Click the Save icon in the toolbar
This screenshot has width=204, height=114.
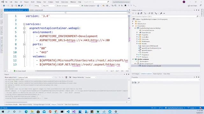19,6
